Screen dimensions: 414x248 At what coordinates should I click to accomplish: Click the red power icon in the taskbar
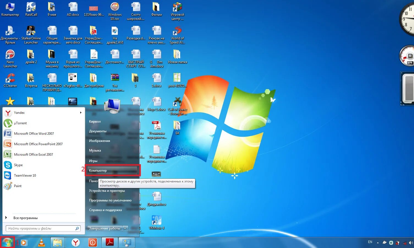(x=93, y=242)
